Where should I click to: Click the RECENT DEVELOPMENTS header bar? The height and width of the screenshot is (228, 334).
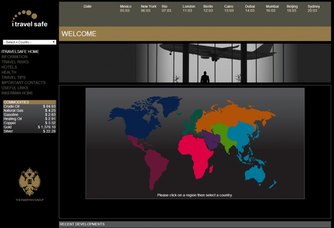(x=195, y=224)
